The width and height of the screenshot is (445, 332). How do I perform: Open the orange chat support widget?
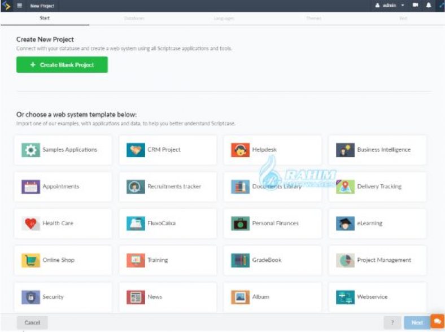[x=437, y=321]
